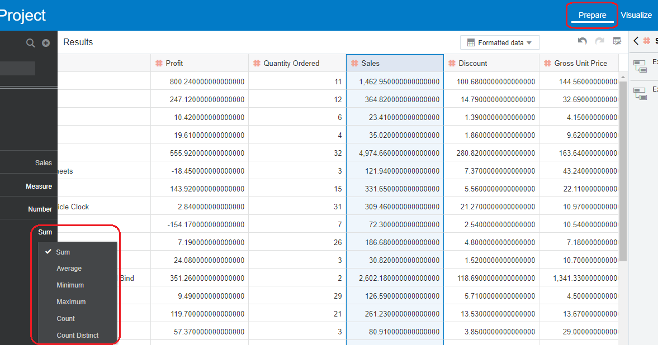Collapse the right panel using the chevron
Screen dimensions: 658x345
[635, 41]
